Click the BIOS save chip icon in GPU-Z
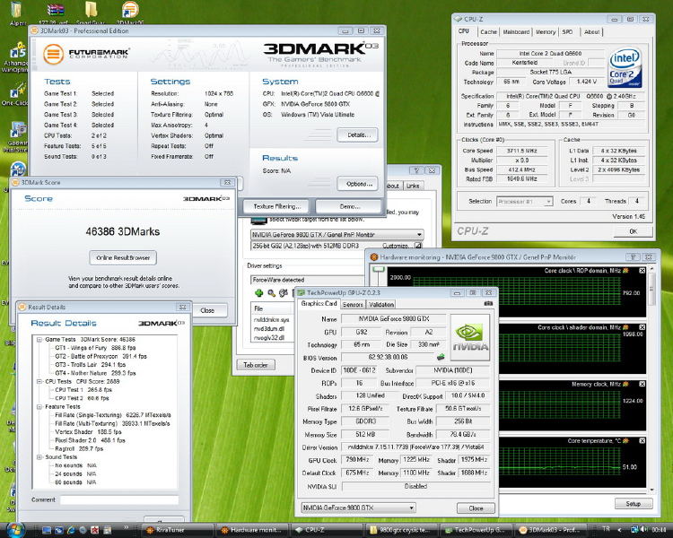 click(440, 357)
